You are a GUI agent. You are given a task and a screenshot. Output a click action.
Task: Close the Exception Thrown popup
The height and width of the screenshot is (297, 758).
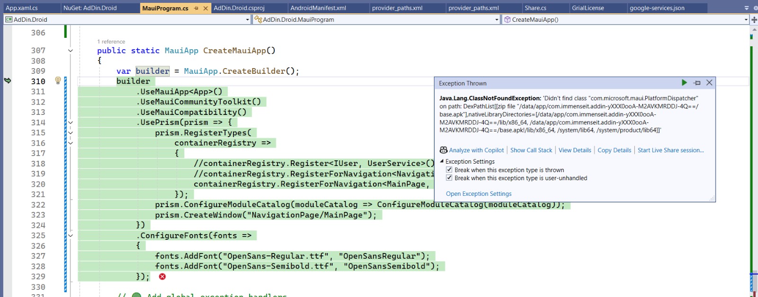point(709,83)
